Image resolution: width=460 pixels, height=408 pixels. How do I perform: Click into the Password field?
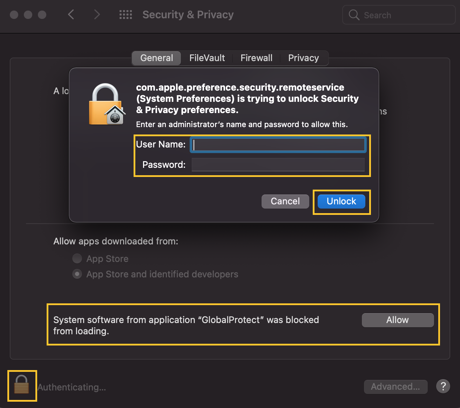(x=278, y=165)
